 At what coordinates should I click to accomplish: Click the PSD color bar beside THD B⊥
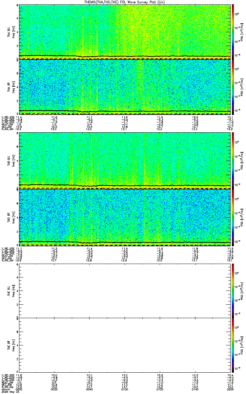233,161
